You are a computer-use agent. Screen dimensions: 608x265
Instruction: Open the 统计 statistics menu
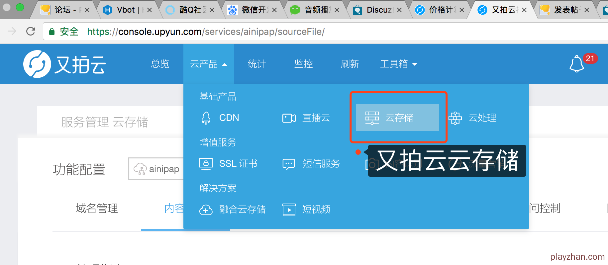[x=257, y=64]
